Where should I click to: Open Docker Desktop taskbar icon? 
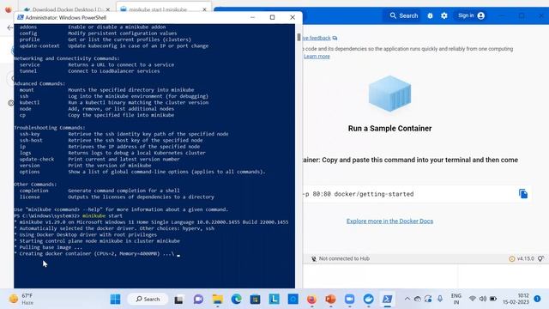click(368, 300)
